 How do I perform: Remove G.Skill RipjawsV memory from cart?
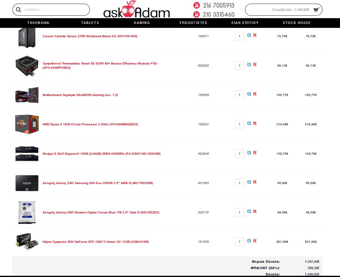255,153
